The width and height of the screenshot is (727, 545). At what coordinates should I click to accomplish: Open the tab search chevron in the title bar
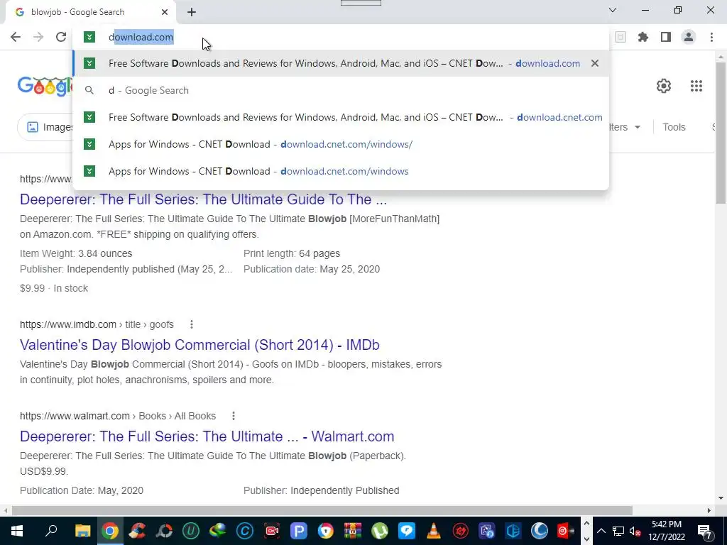[613, 10]
